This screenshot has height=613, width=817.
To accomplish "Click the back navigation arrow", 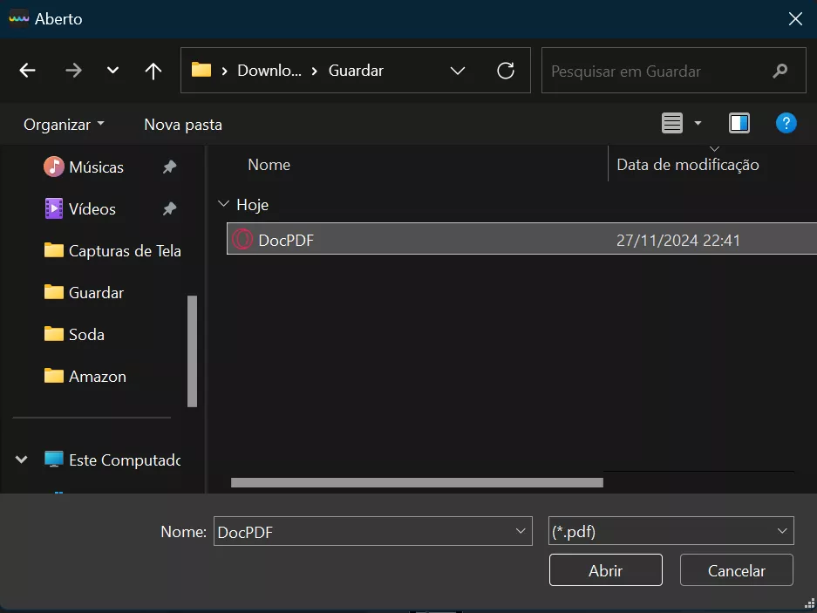I will (26, 71).
